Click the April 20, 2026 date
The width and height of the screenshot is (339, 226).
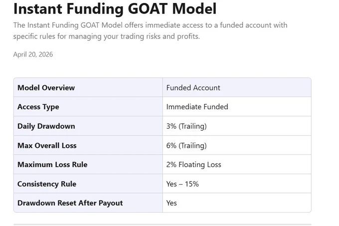33,54
